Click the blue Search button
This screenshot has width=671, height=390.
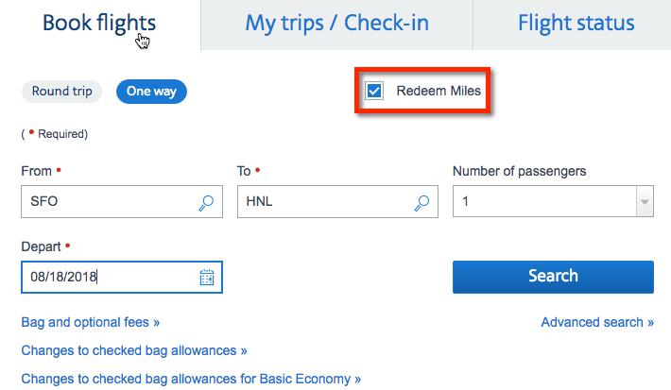tap(553, 277)
